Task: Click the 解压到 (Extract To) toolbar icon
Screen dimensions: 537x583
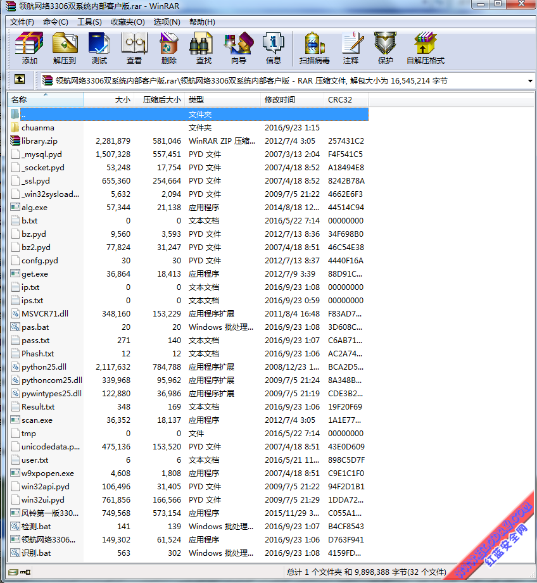Action: (65, 44)
